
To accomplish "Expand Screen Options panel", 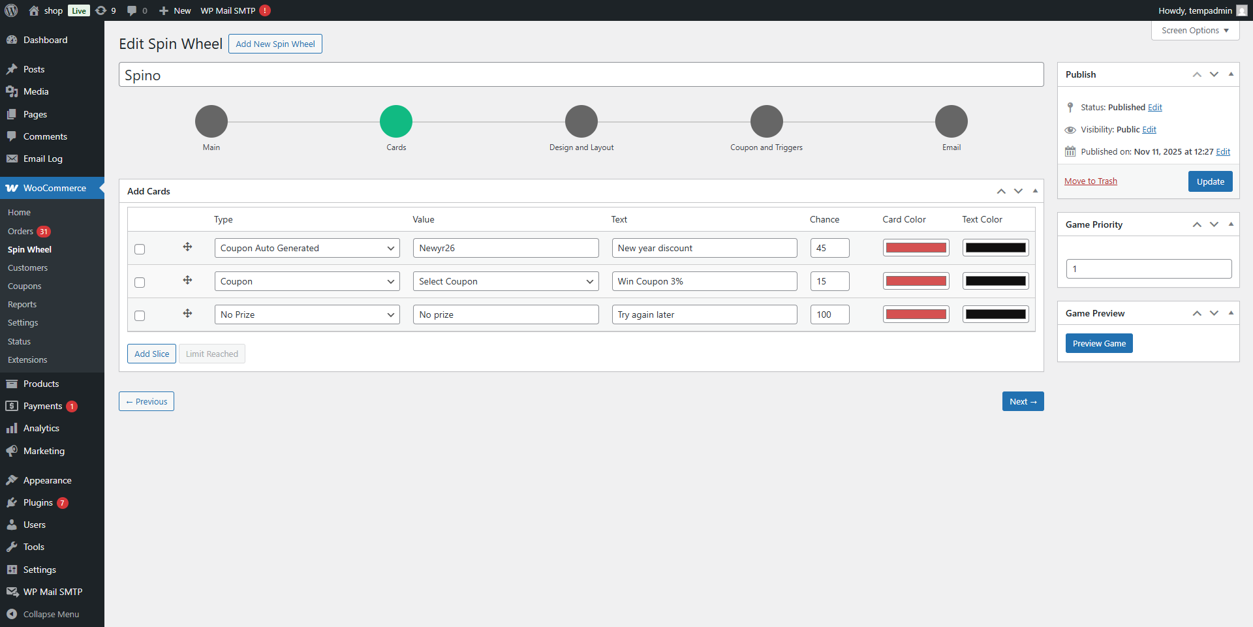I will click(1195, 31).
